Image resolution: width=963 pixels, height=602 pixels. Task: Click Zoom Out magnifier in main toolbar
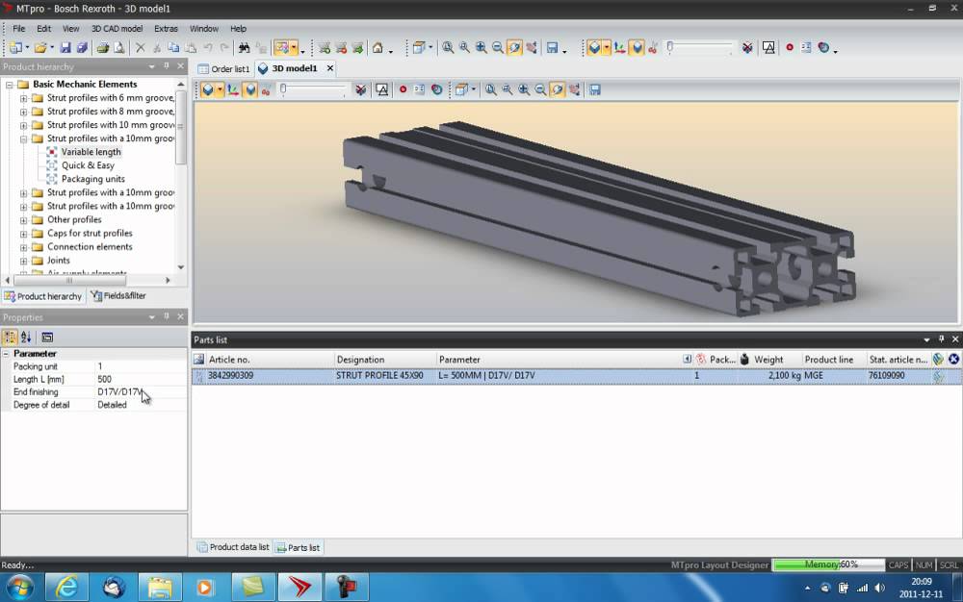pyautogui.click(x=498, y=48)
